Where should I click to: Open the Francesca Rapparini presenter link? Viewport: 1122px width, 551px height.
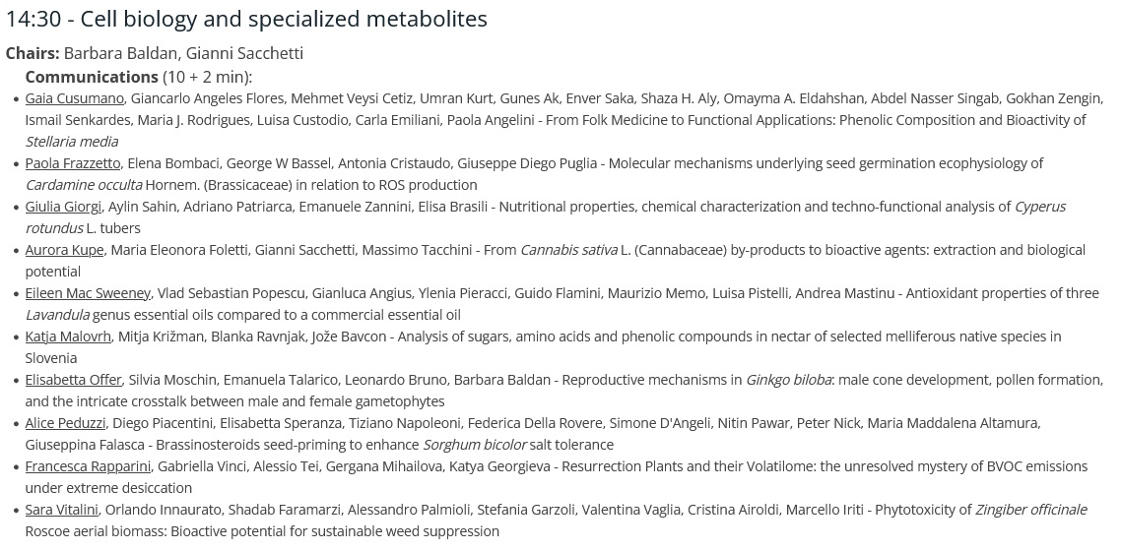click(x=88, y=466)
